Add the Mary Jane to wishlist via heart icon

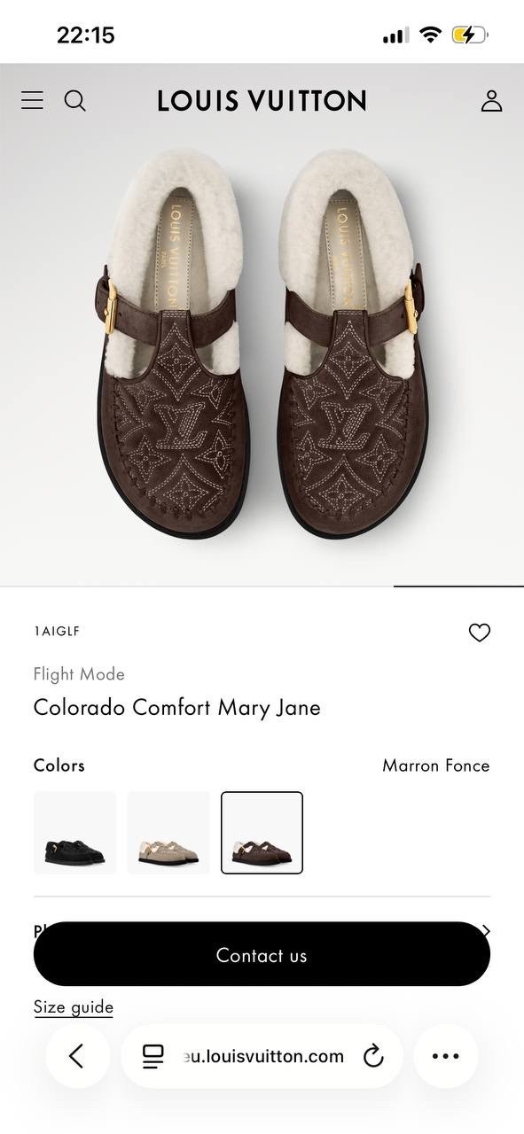point(480,633)
